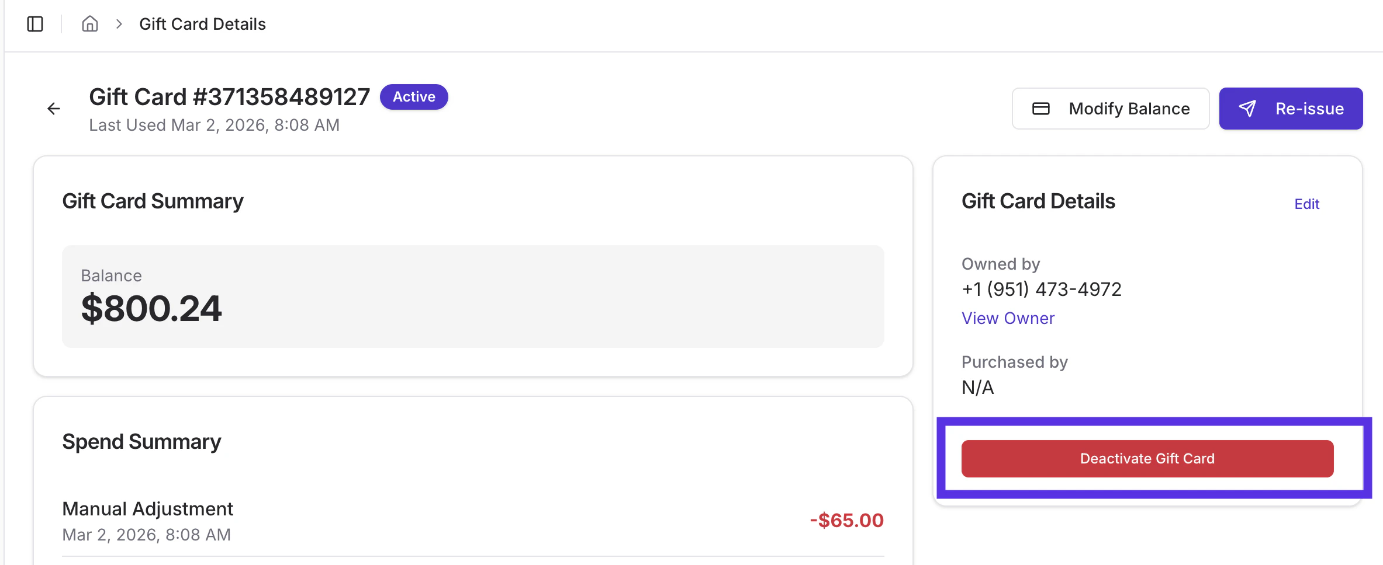1383x565 pixels.
Task: Click the Spend Summary heading
Action: [x=141, y=442]
